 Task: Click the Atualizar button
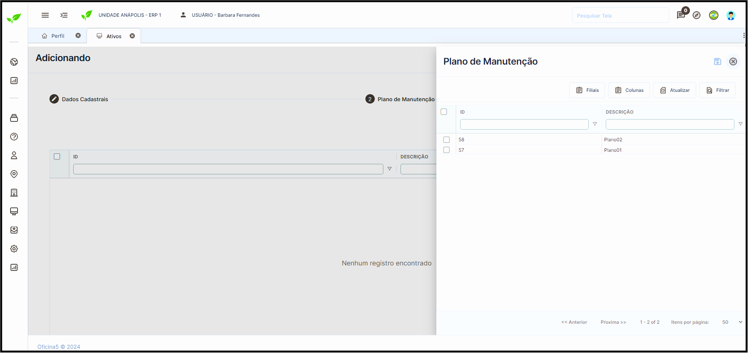(674, 90)
